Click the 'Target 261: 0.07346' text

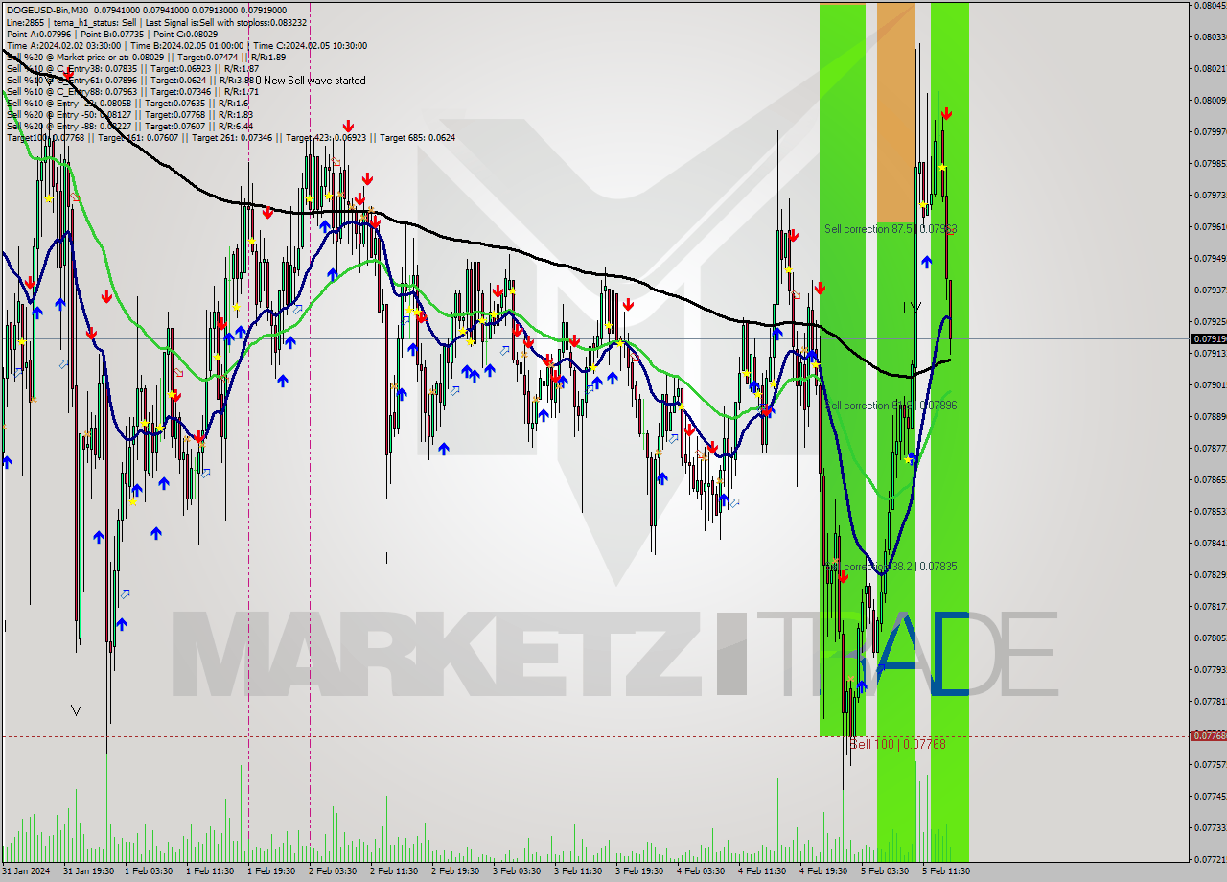pyautogui.click(x=231, y=137)
